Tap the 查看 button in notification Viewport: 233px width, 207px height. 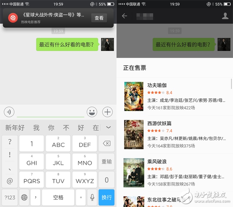(x=99, y=18)
